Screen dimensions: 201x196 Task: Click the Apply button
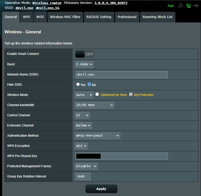(101, 189)
